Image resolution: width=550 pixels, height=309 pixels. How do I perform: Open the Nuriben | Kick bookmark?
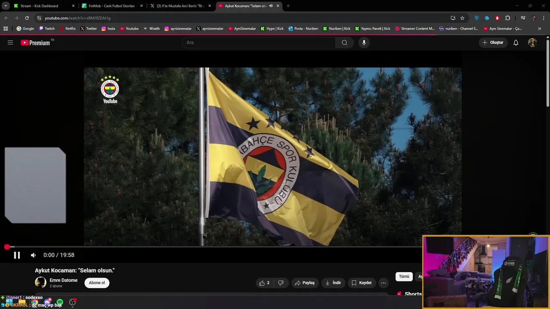336,29
